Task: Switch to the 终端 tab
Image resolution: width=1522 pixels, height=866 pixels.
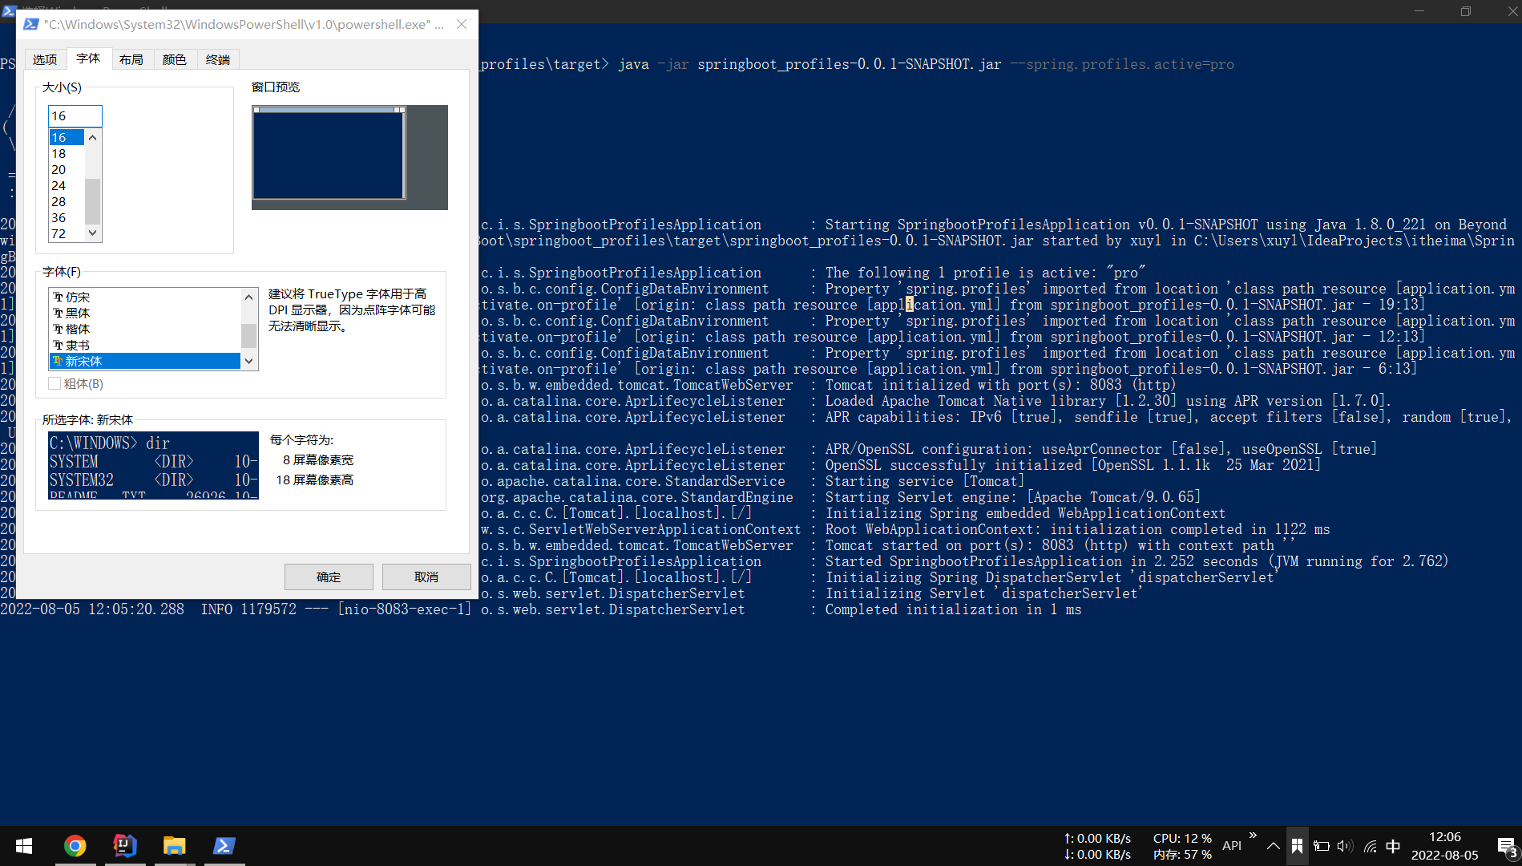Action: (217, 59)
